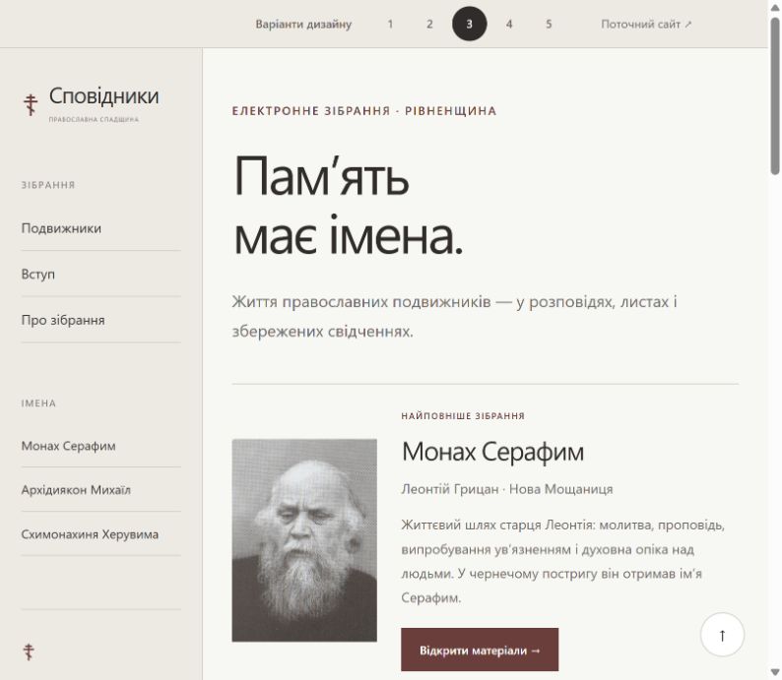Click the ЗІБРАННЯ sidebar section label

[x=48, y=185]
